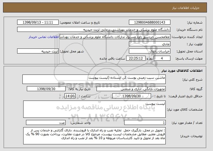The image size is (213, 151).
Task: Click the remaining days field showing 4
Action: coord(162,58)
